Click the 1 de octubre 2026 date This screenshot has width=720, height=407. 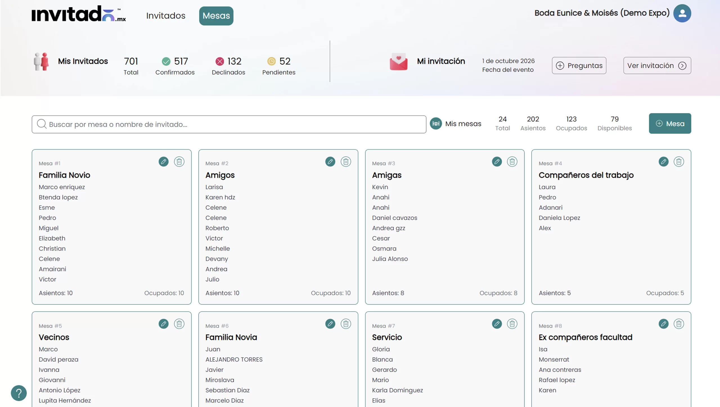point(508,61)
